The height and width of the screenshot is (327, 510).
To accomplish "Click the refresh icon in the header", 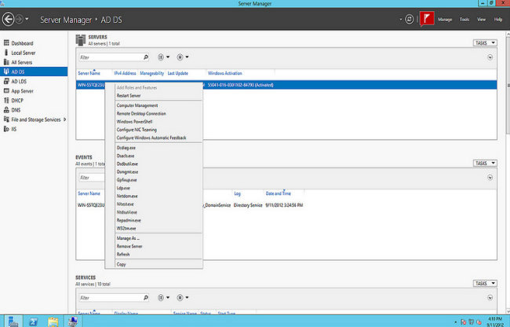I will point(410,17).
